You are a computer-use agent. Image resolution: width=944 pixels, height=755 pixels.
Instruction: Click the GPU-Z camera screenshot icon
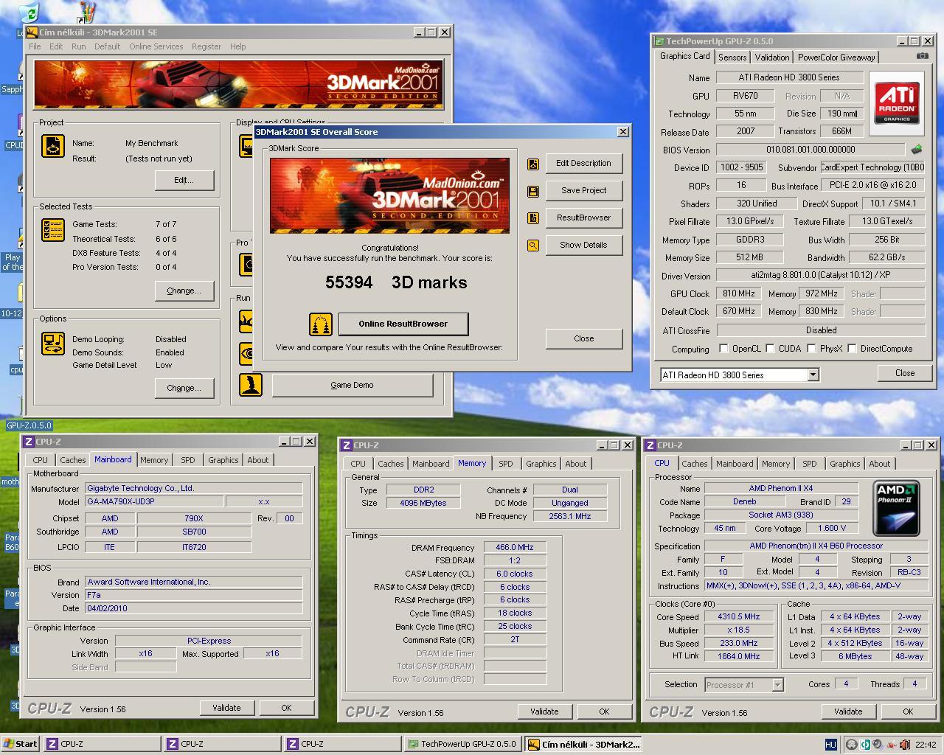(922, 56)
